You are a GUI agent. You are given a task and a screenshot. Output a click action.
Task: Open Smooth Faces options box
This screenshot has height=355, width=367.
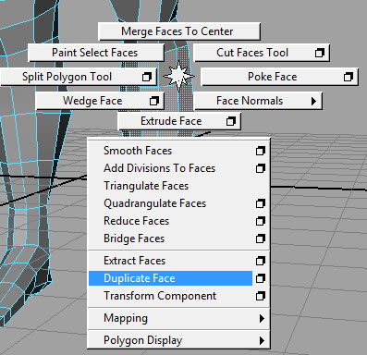tap(261, 151)
